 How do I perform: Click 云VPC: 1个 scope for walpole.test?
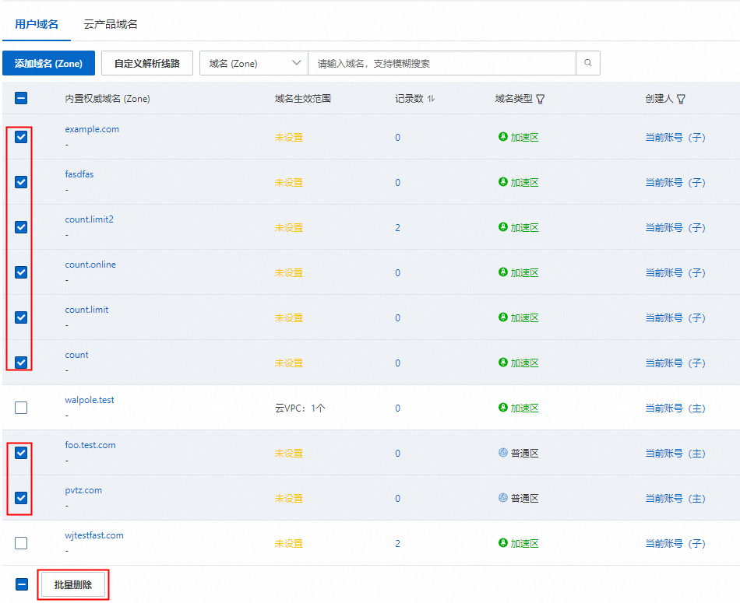[x=300, y=408]
